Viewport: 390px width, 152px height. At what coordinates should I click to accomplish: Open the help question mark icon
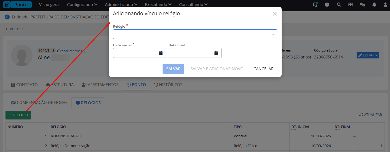(327, 5)
